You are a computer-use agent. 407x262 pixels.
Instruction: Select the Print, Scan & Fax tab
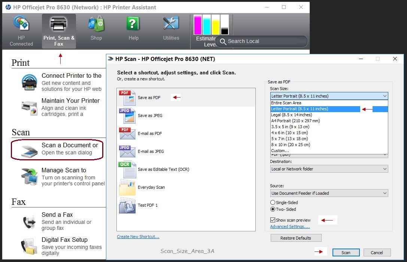coord(59,31)
